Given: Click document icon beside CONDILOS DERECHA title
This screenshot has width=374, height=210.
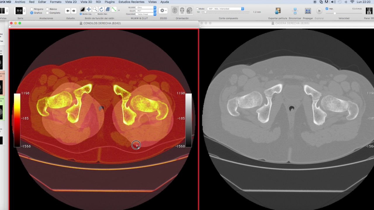Looking at the screenshot, I should [81, 23].
